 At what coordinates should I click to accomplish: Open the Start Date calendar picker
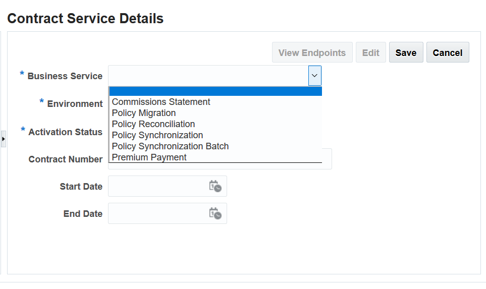[x=215, y=186]
